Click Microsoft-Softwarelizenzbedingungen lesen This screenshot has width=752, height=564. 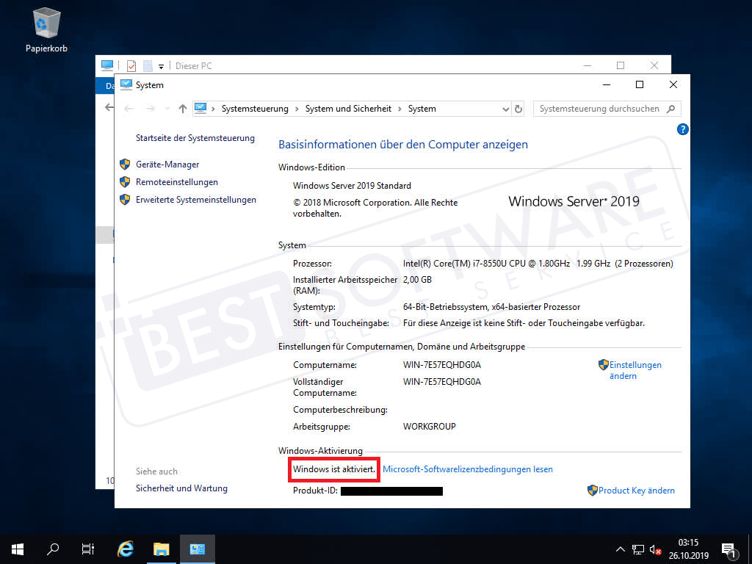468,469
